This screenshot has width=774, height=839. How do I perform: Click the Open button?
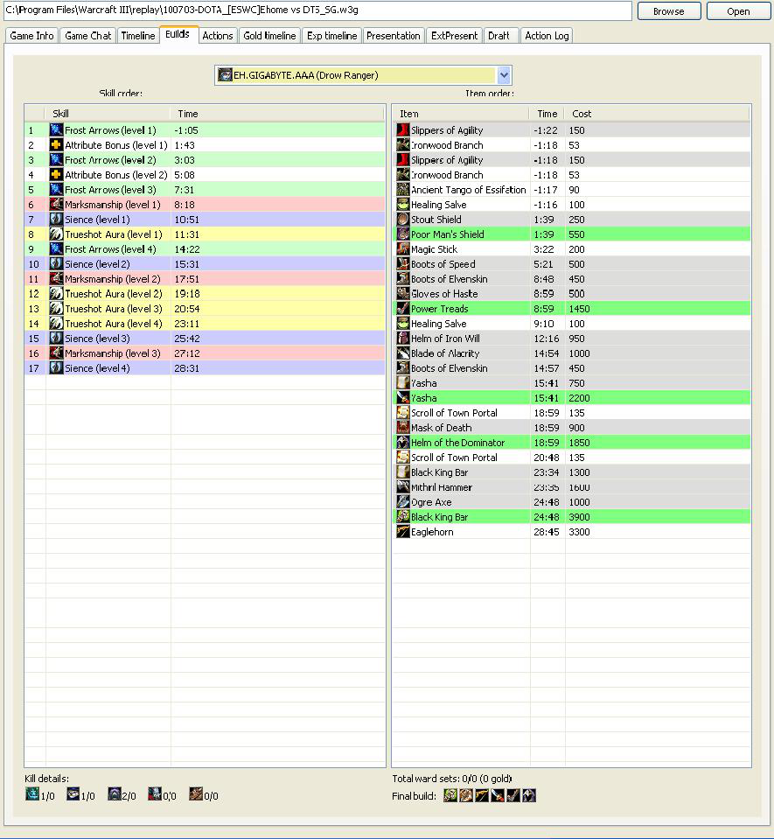click(738, 11)
